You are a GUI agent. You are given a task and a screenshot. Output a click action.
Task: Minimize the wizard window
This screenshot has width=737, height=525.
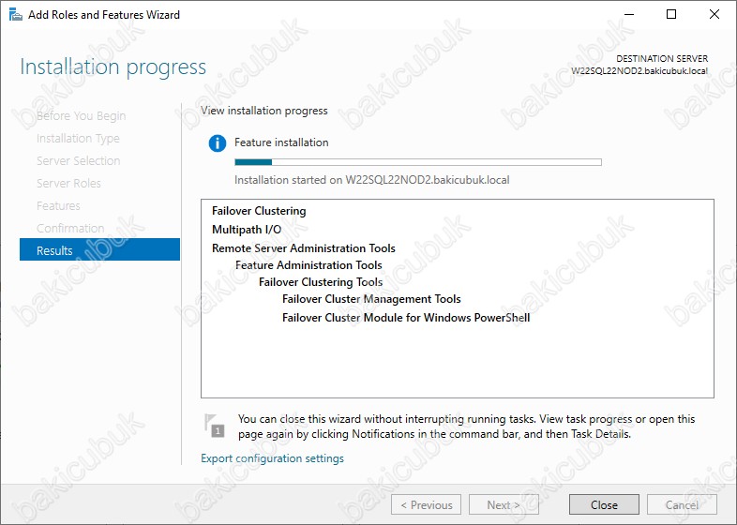point(629,15)
